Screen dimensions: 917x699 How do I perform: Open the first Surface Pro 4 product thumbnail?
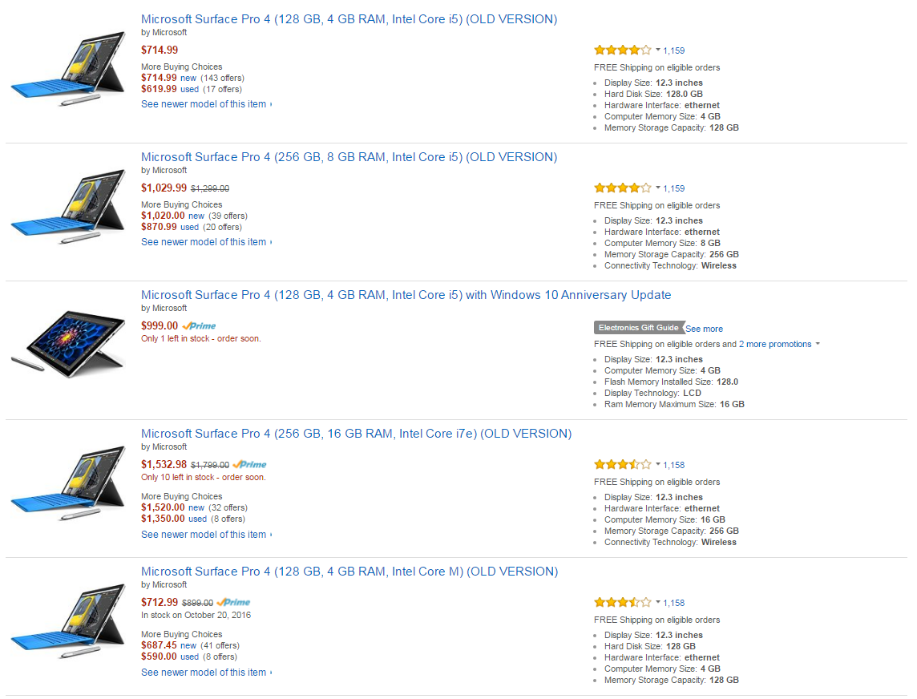pyautogui.click(x=68, y=68)
